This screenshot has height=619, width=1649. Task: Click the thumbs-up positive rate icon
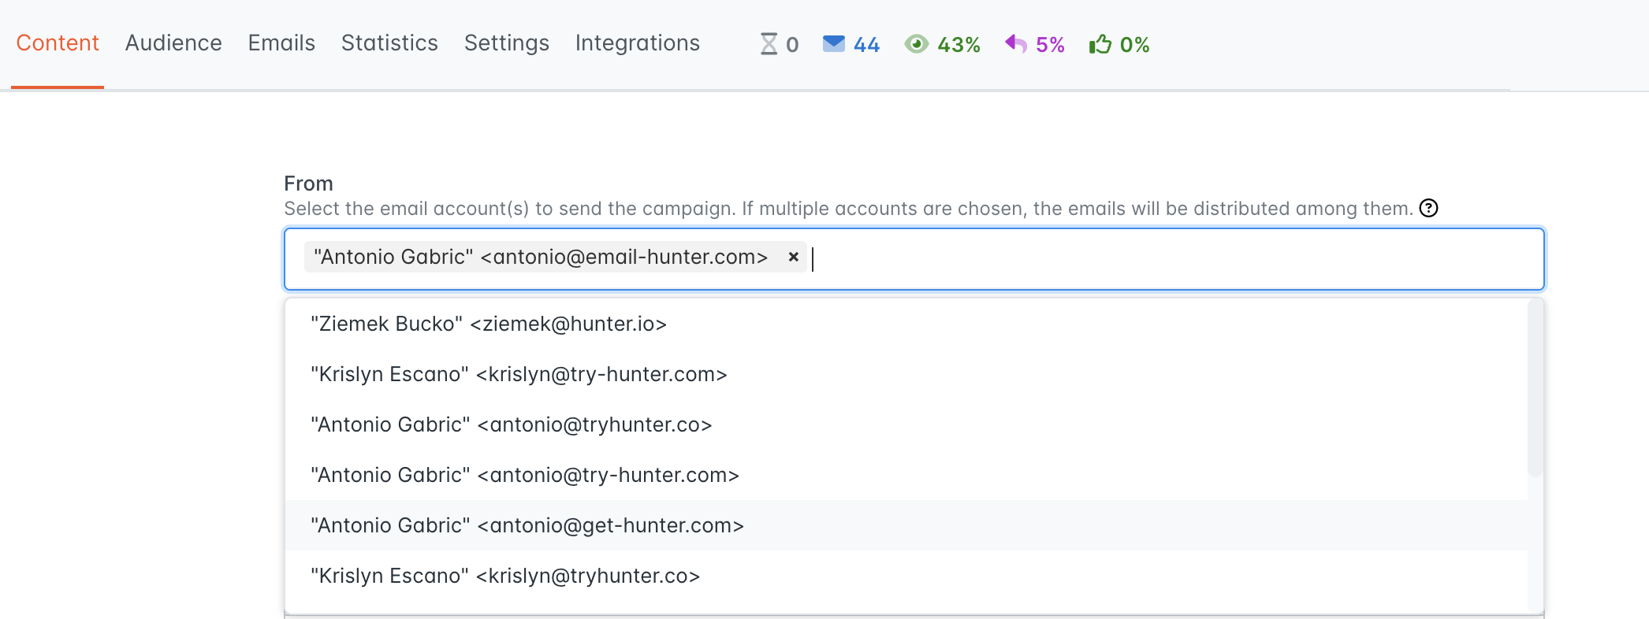click(1100, 44)
